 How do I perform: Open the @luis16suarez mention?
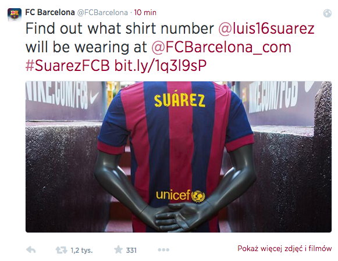[x=266, y=28]
